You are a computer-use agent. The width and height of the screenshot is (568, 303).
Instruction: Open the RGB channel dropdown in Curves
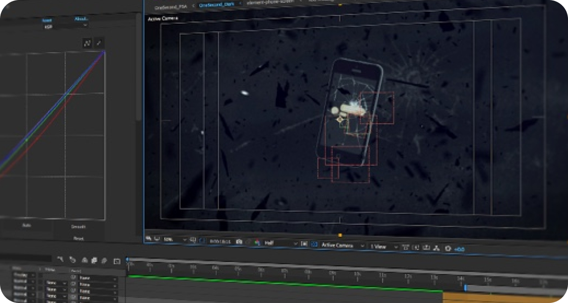[x=65, y=27]
